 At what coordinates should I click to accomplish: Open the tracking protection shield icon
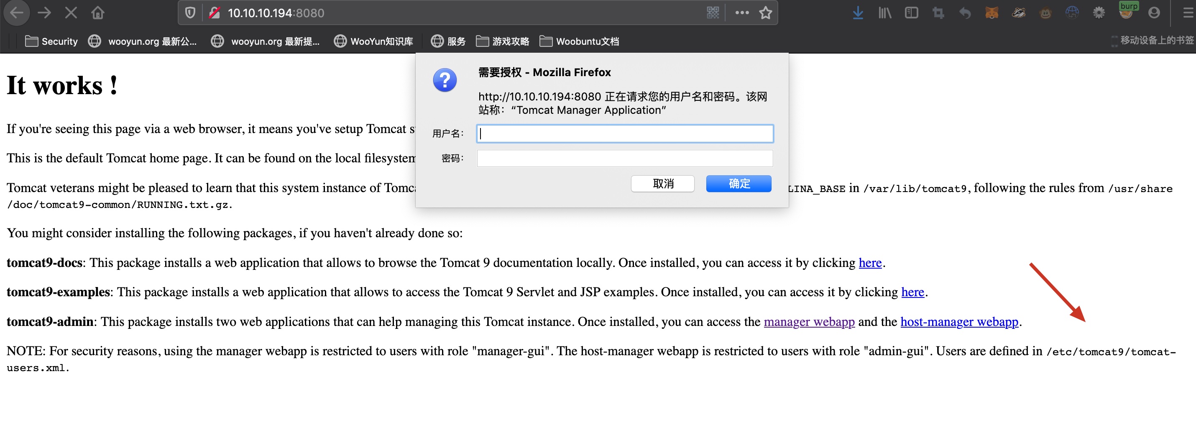coord(190,13)
